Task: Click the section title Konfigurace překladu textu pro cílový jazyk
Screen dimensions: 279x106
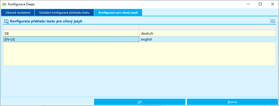Action: coord(46,21)
